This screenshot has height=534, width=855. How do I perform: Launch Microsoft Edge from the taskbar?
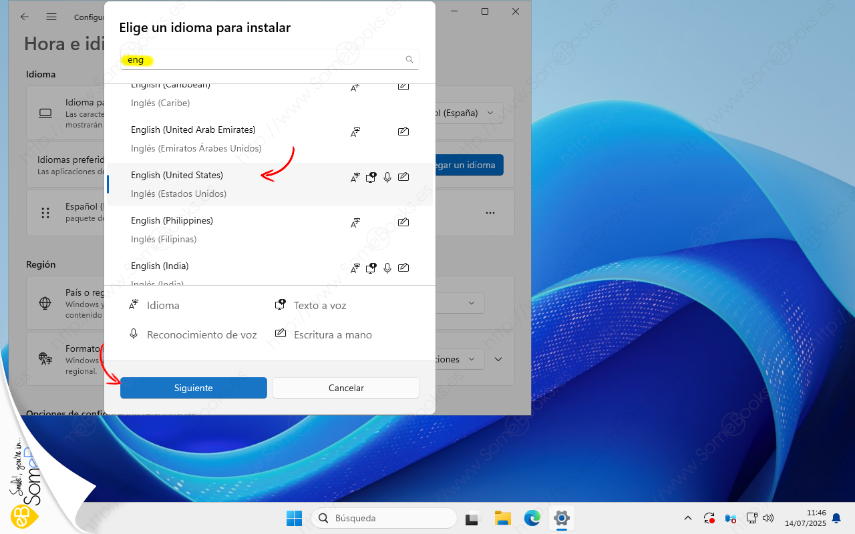532,518
